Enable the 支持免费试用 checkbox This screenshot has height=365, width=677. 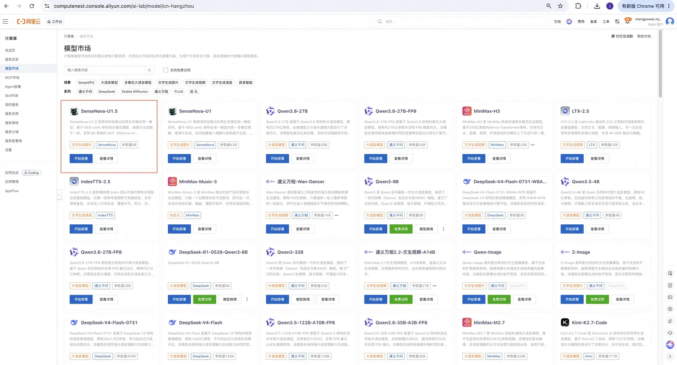point(165,70)
